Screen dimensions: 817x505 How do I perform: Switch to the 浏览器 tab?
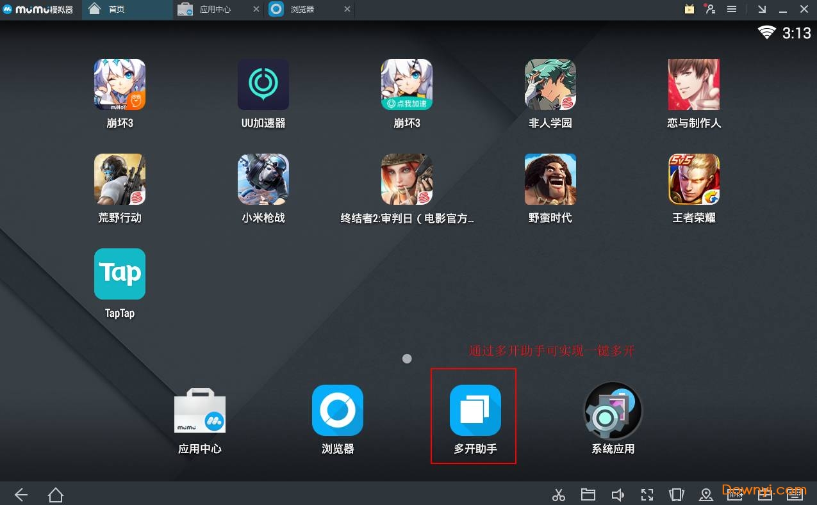coord(302,10)
